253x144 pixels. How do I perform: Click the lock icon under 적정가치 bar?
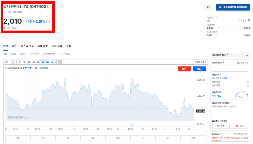(x=208, y=21)
